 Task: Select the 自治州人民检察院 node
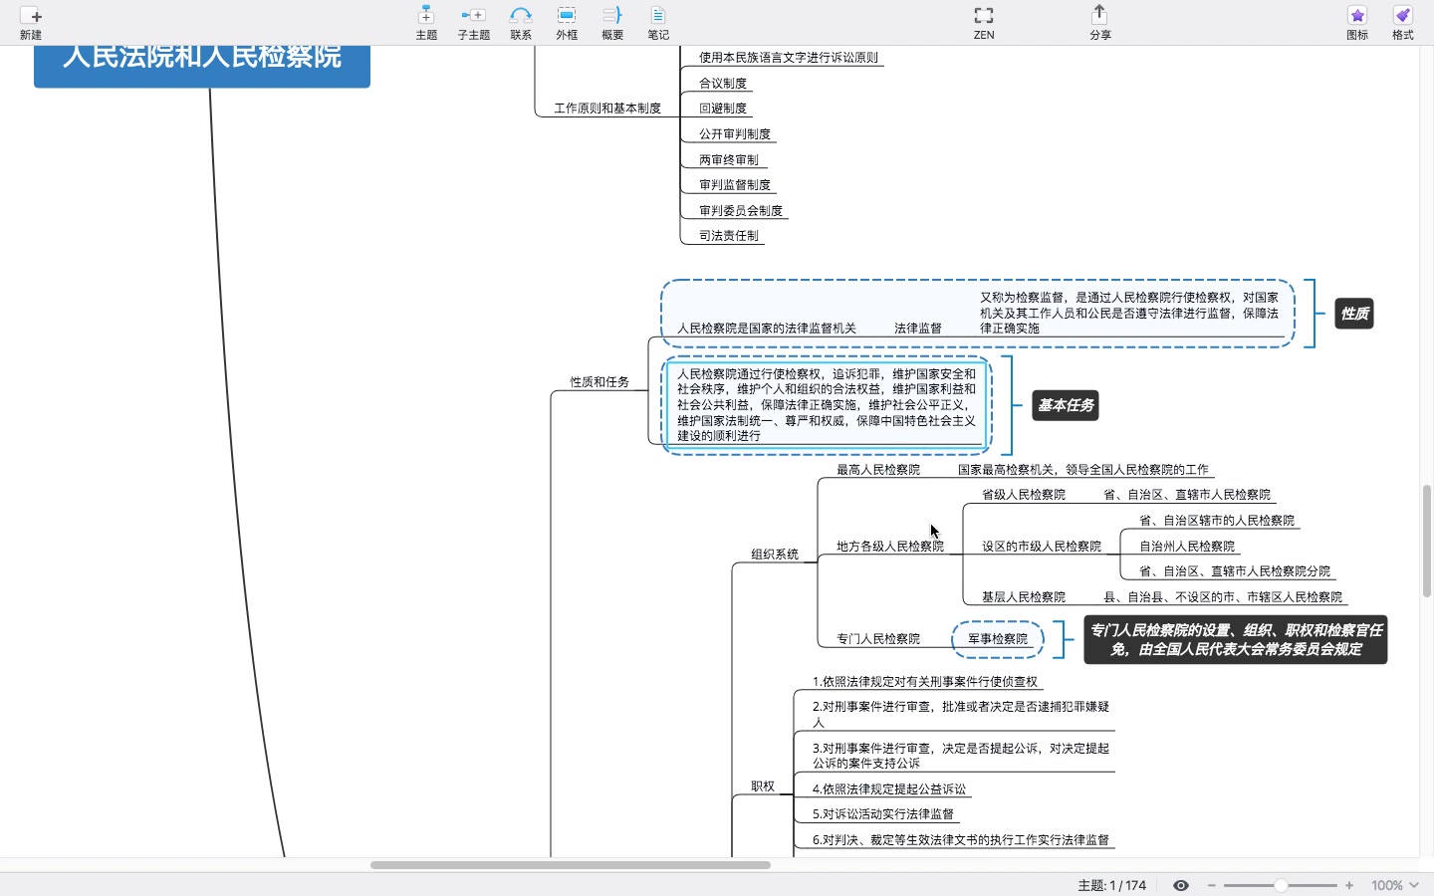pyautogui.click(x=1187, y=547)
